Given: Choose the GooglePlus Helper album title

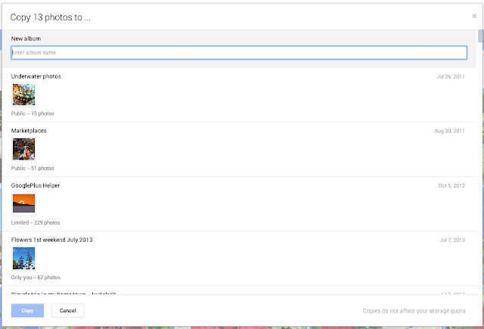Looking at the screenshot, I should point(36,185).
